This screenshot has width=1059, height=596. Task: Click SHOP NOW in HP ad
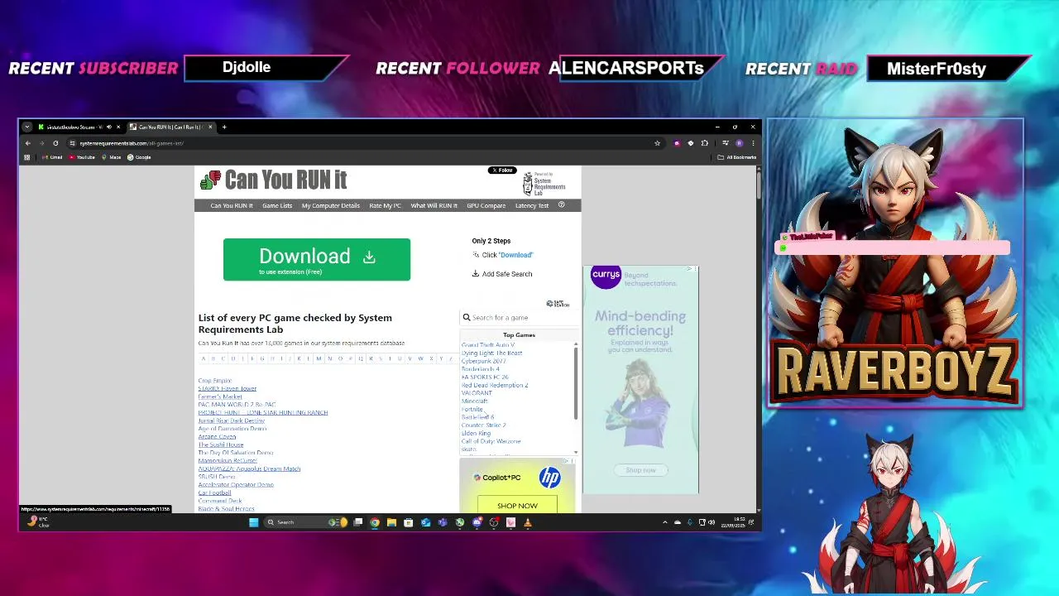coord(517,505)
